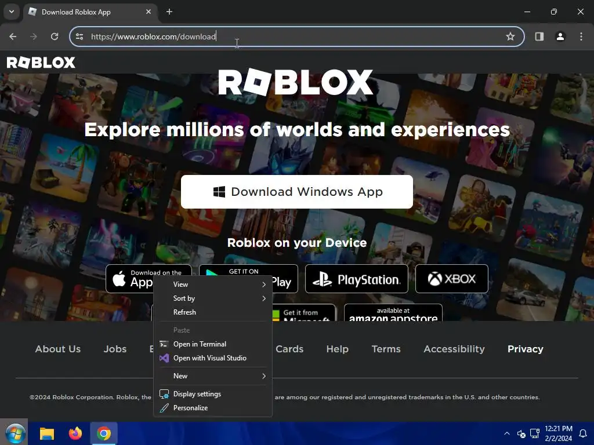Open the Terms footer link
The height and width of the screenshot is (445, 594).
[386, 349]
